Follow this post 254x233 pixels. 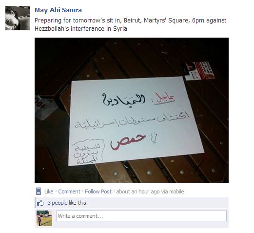pos(98,191)
